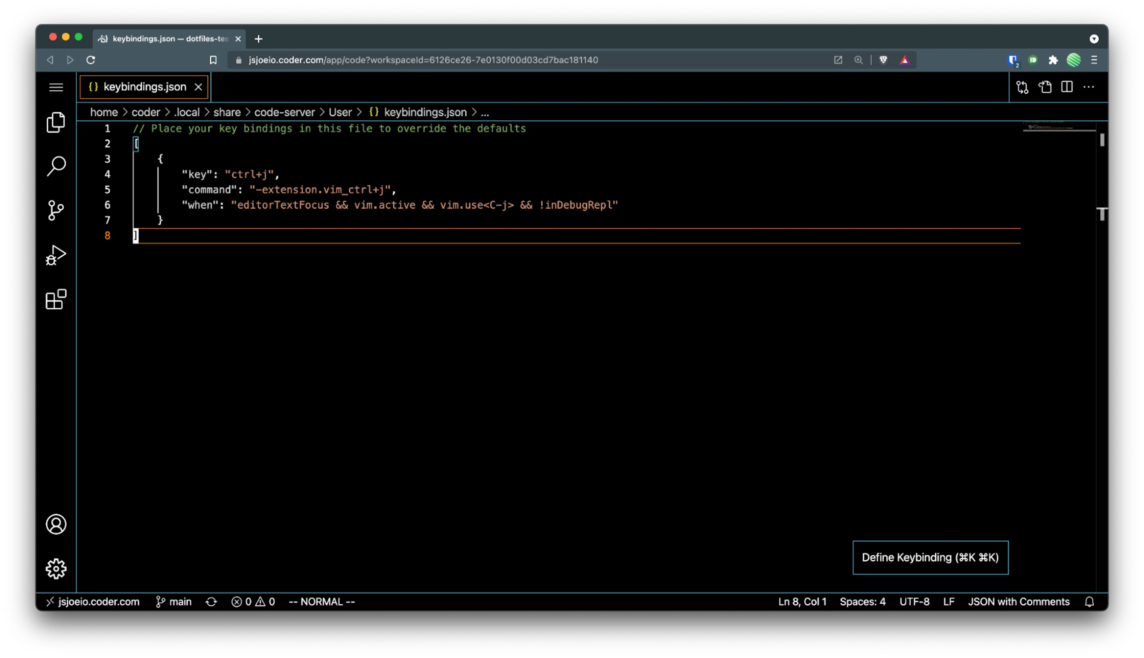Viewport: 1144px width, 658px height.
Task: Click the browser address bar URL
Action: (423, 60)
